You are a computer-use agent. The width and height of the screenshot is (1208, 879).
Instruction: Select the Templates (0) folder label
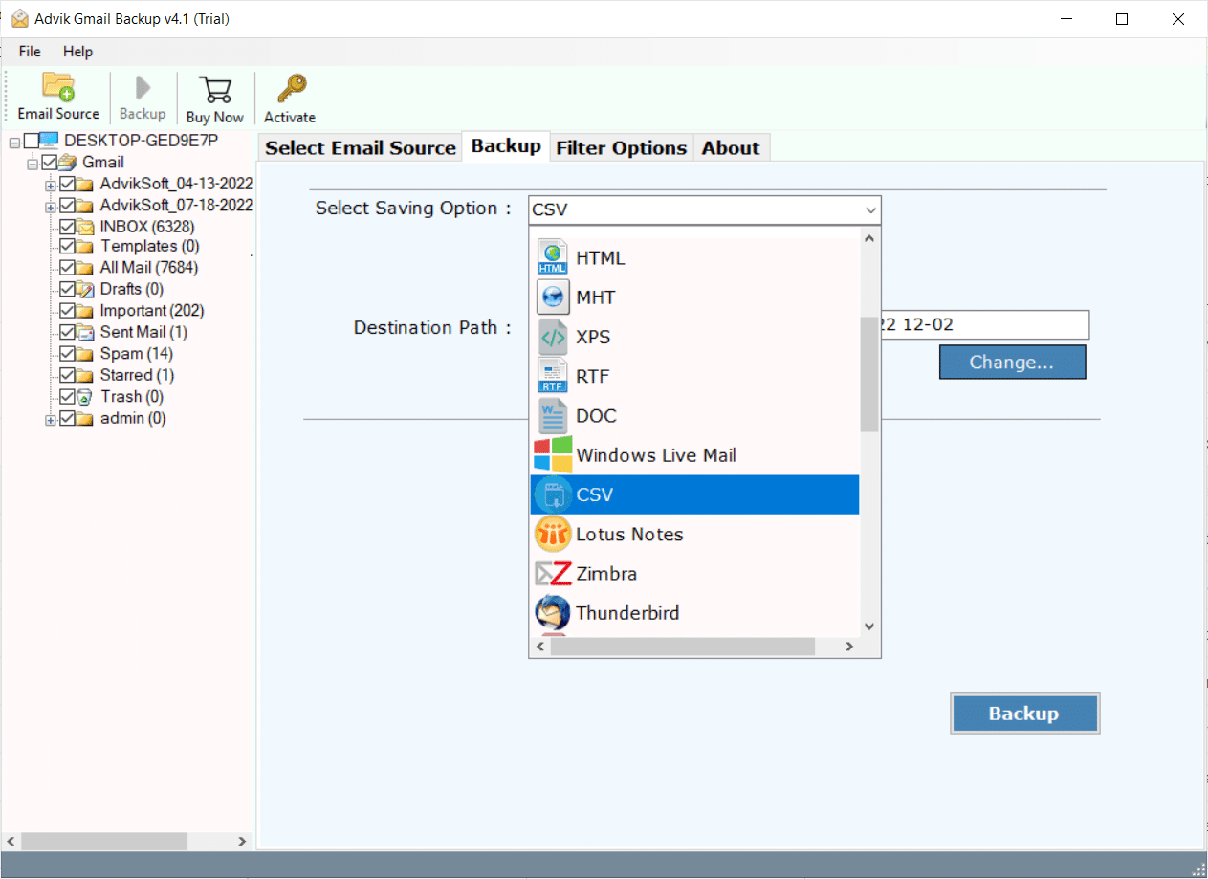pos(150,246)
